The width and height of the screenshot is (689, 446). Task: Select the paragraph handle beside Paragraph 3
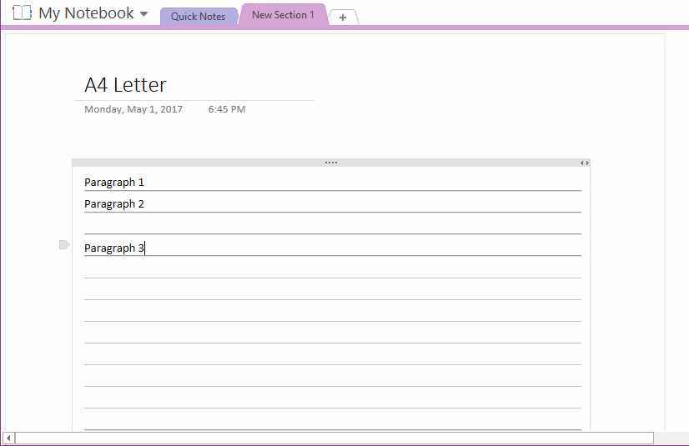64,245
